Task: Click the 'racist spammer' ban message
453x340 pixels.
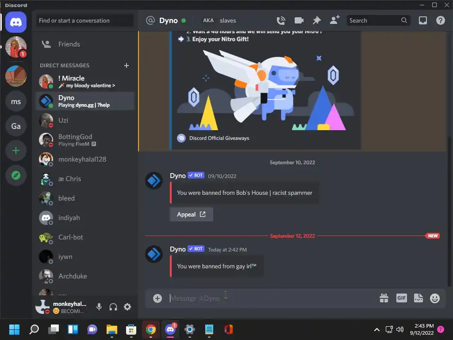Action: tap(244, 193)
